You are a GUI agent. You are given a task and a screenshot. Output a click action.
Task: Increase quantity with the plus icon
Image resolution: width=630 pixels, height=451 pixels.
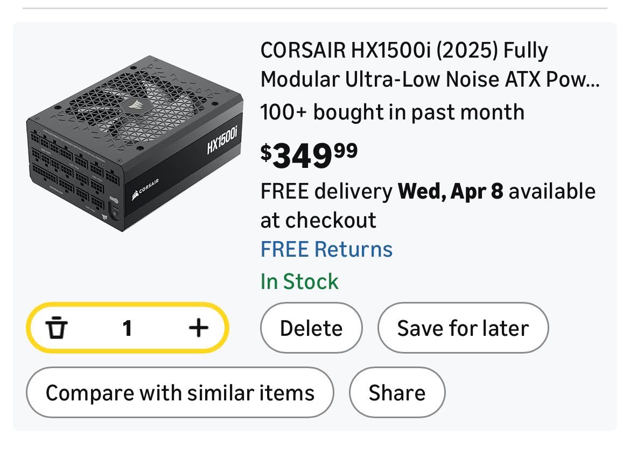tap(199, 327)
